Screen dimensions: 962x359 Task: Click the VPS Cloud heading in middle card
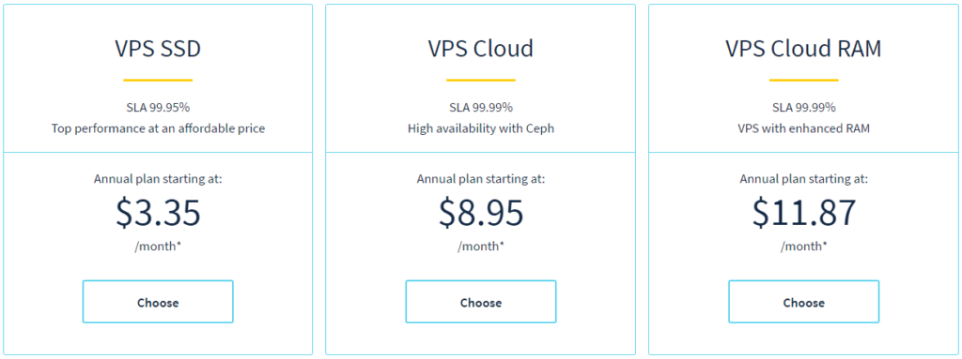coord(481,49)
